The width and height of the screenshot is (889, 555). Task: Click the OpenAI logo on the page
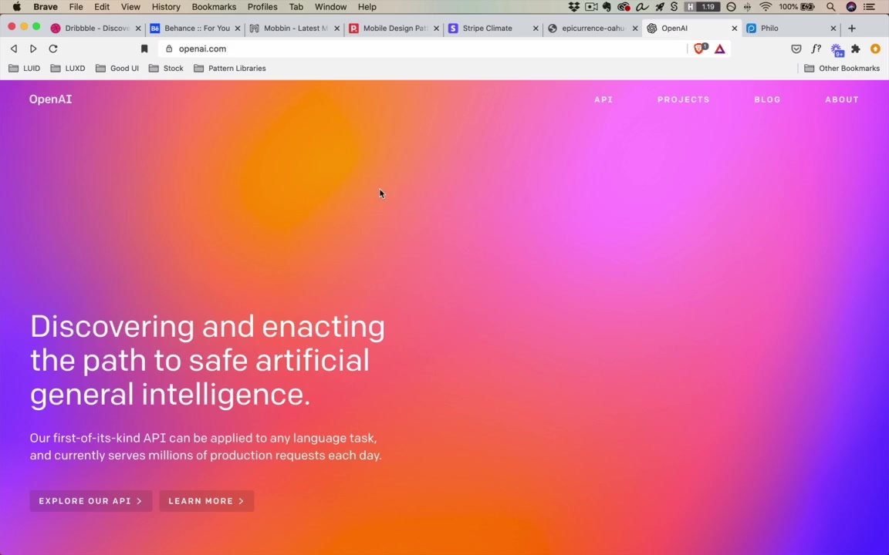[50, 99]
